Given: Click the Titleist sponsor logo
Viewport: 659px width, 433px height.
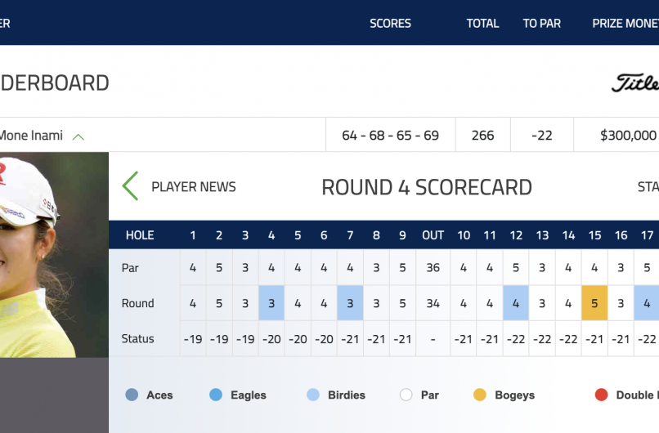Looking at the screenshot, I should pyautogui.click(x=635, y=83).
